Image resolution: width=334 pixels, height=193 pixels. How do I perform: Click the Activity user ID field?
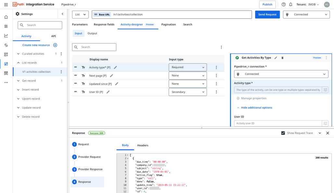278,123
